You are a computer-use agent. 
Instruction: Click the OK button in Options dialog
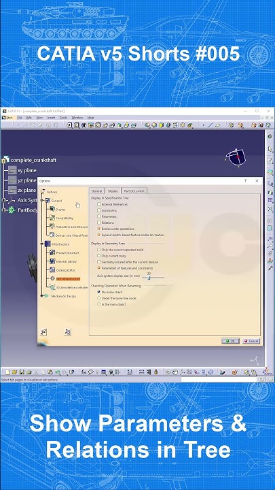[x=230, y=341]
